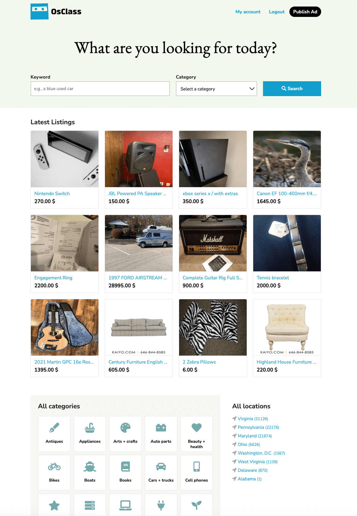
Task: Click the Publish Ad button
Action: 305,12
